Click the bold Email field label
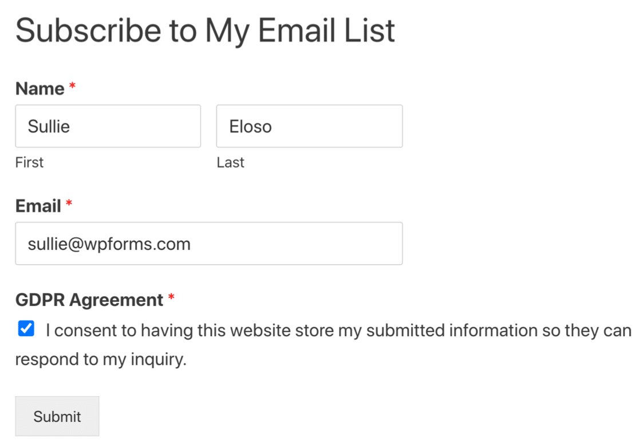The width and height of the screenshot is (639, 447). coord(38,206)
